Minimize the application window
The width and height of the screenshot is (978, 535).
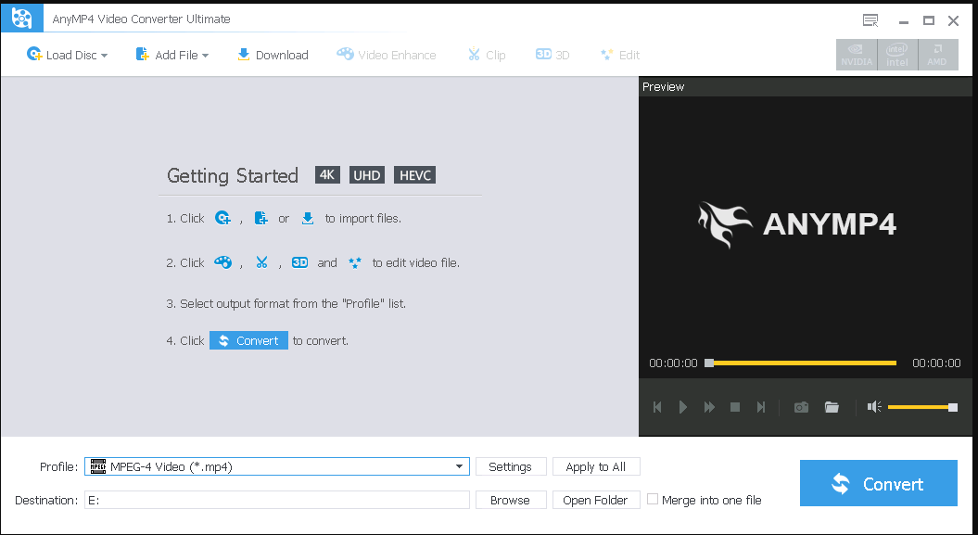click(904, 21)
